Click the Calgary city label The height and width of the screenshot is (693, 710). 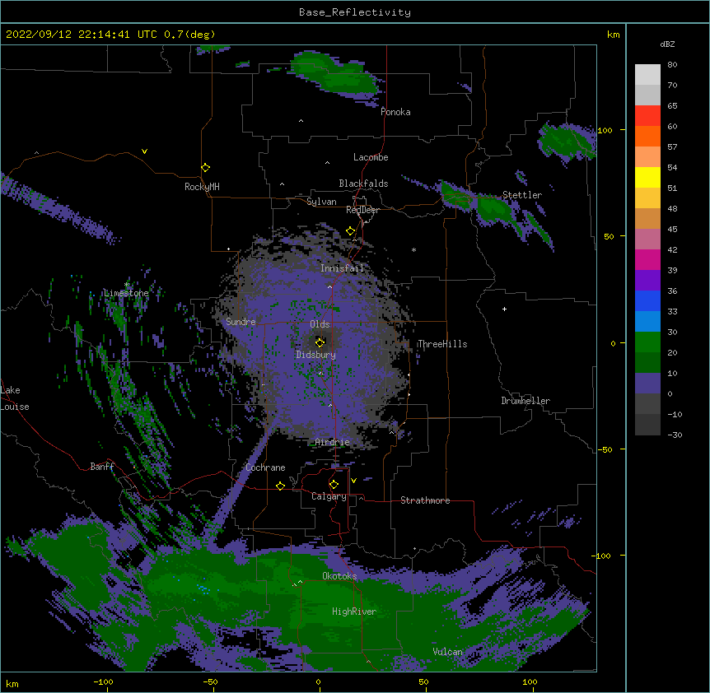pos(329,496)
